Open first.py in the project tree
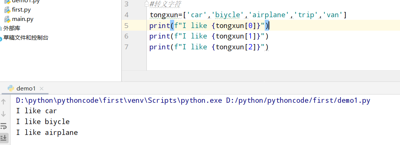 coord(21,10)
